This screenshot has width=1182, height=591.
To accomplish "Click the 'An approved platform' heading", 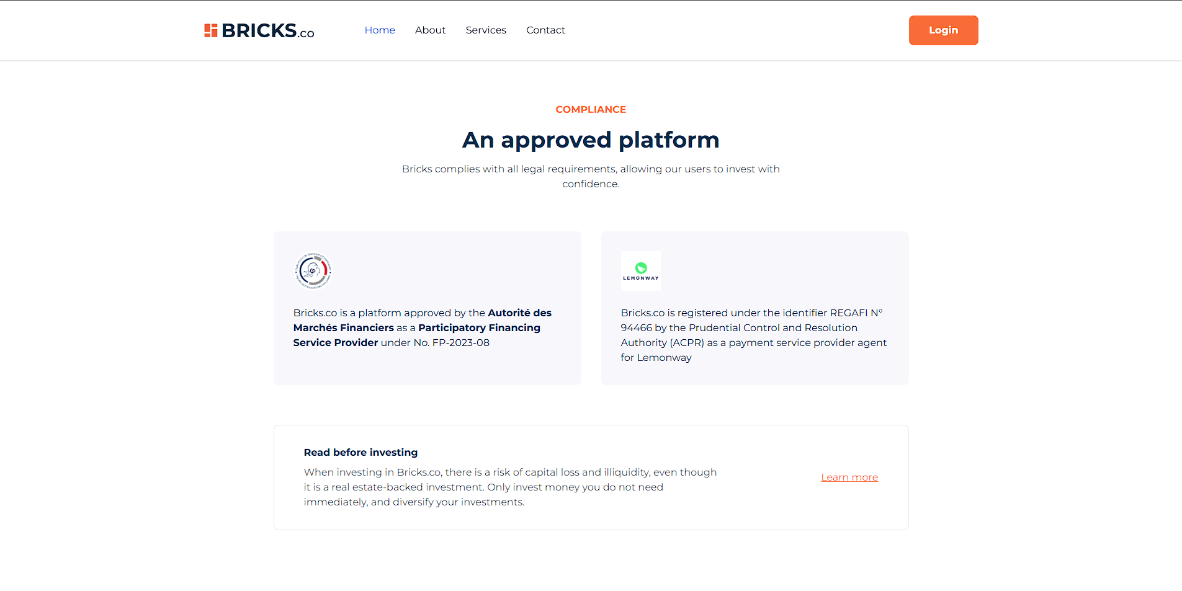I will 591,140.
